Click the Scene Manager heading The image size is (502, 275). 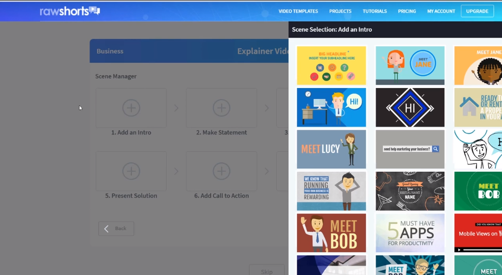116,76
